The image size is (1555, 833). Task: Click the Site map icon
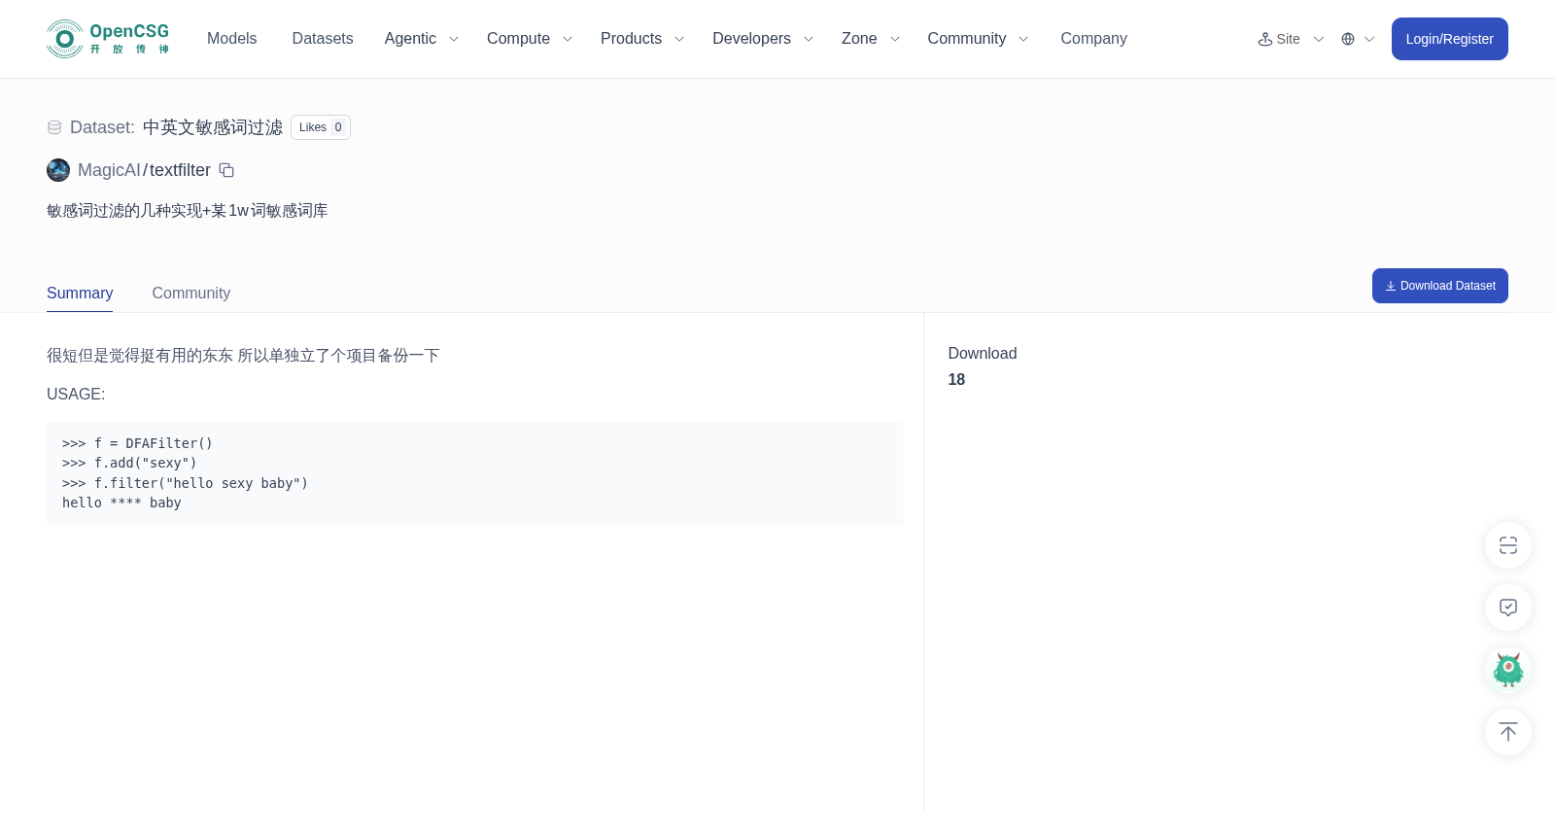(x=1265, y=39)
